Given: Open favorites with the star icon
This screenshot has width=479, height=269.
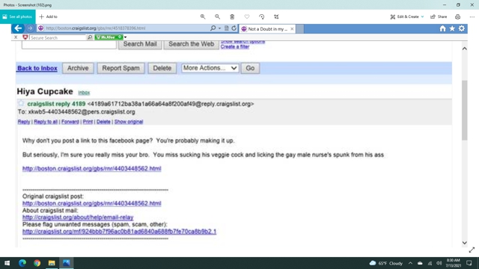Looking at the screenshot, I should point(452,28).
